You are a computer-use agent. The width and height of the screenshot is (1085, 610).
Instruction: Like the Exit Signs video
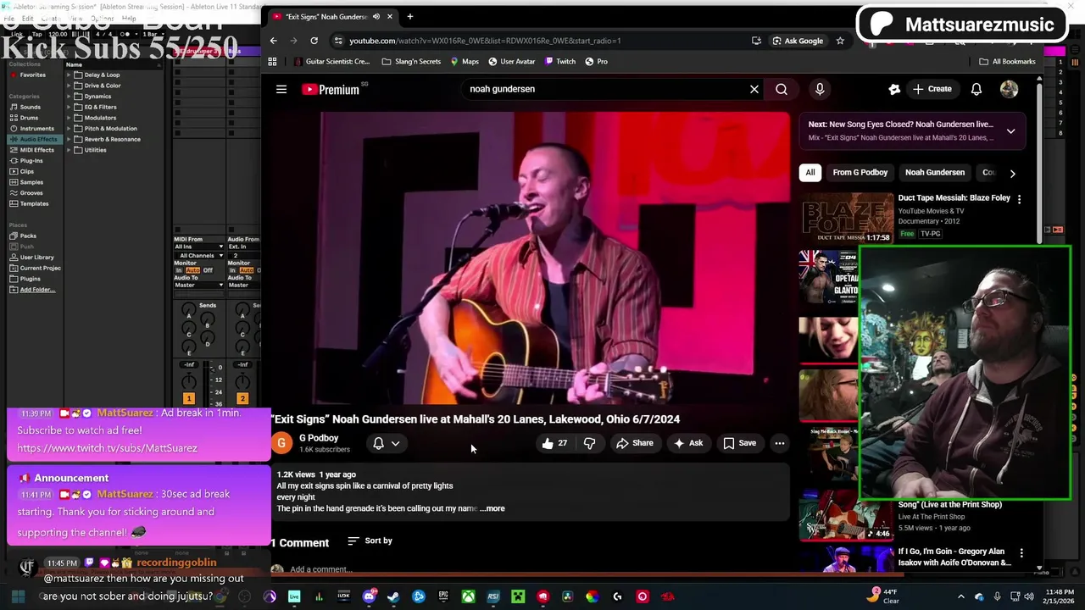coord(555,443)
